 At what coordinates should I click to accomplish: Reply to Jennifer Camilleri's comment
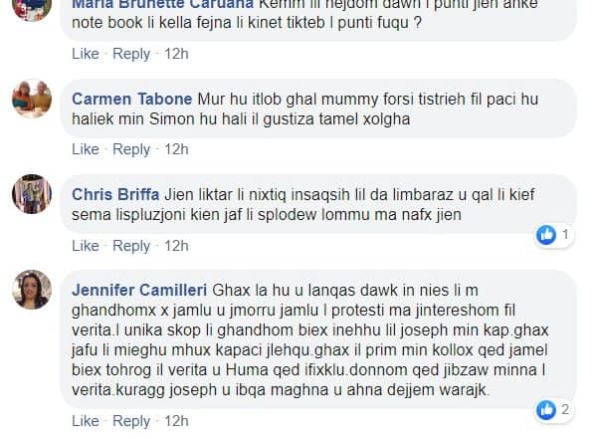pos(131,421)
